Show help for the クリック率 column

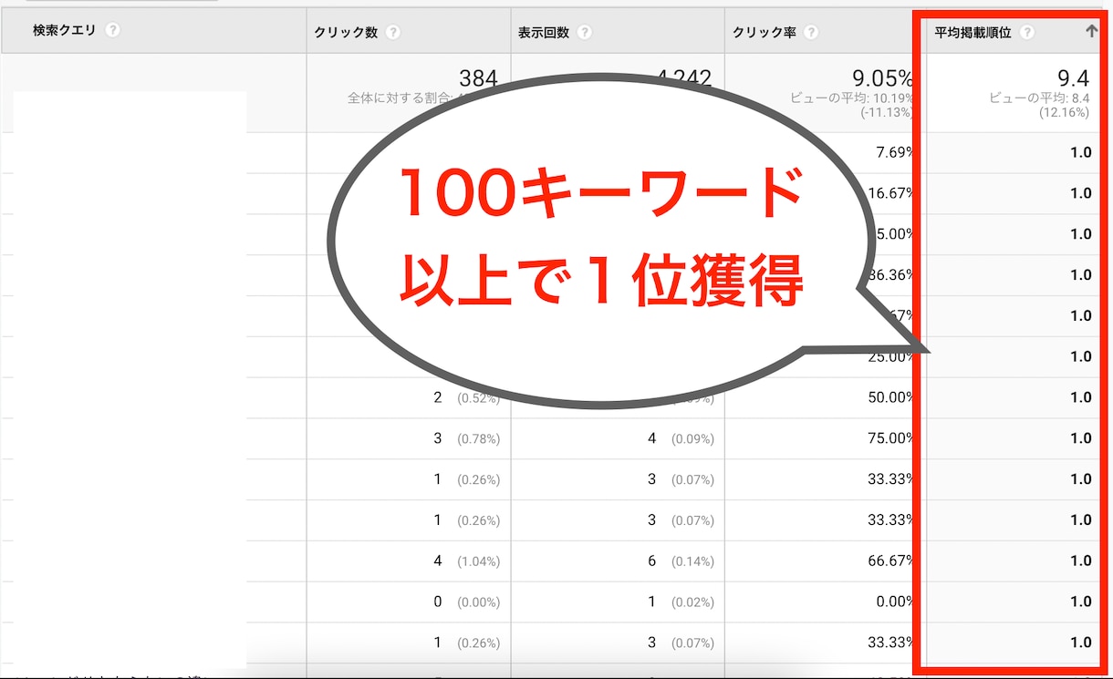tap(810, 32)
